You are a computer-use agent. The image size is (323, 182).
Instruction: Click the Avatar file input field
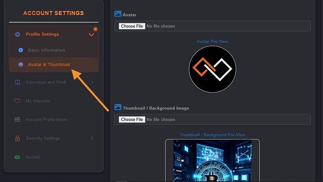click(x=213, y=26)
